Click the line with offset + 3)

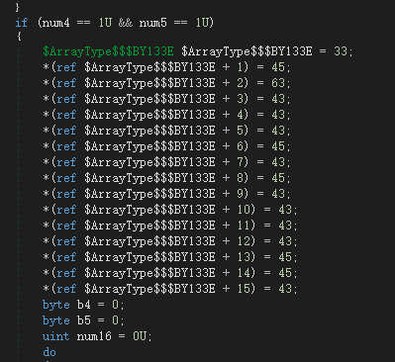pos(166,99)
